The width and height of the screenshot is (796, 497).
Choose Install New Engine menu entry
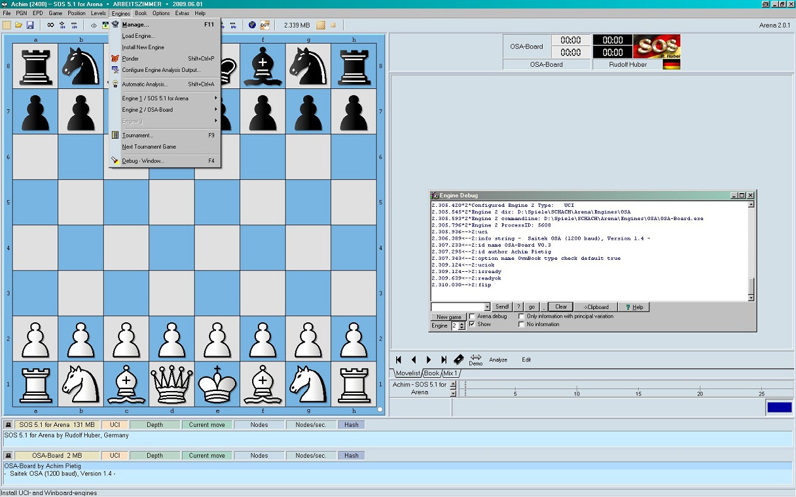coord(164,47)
